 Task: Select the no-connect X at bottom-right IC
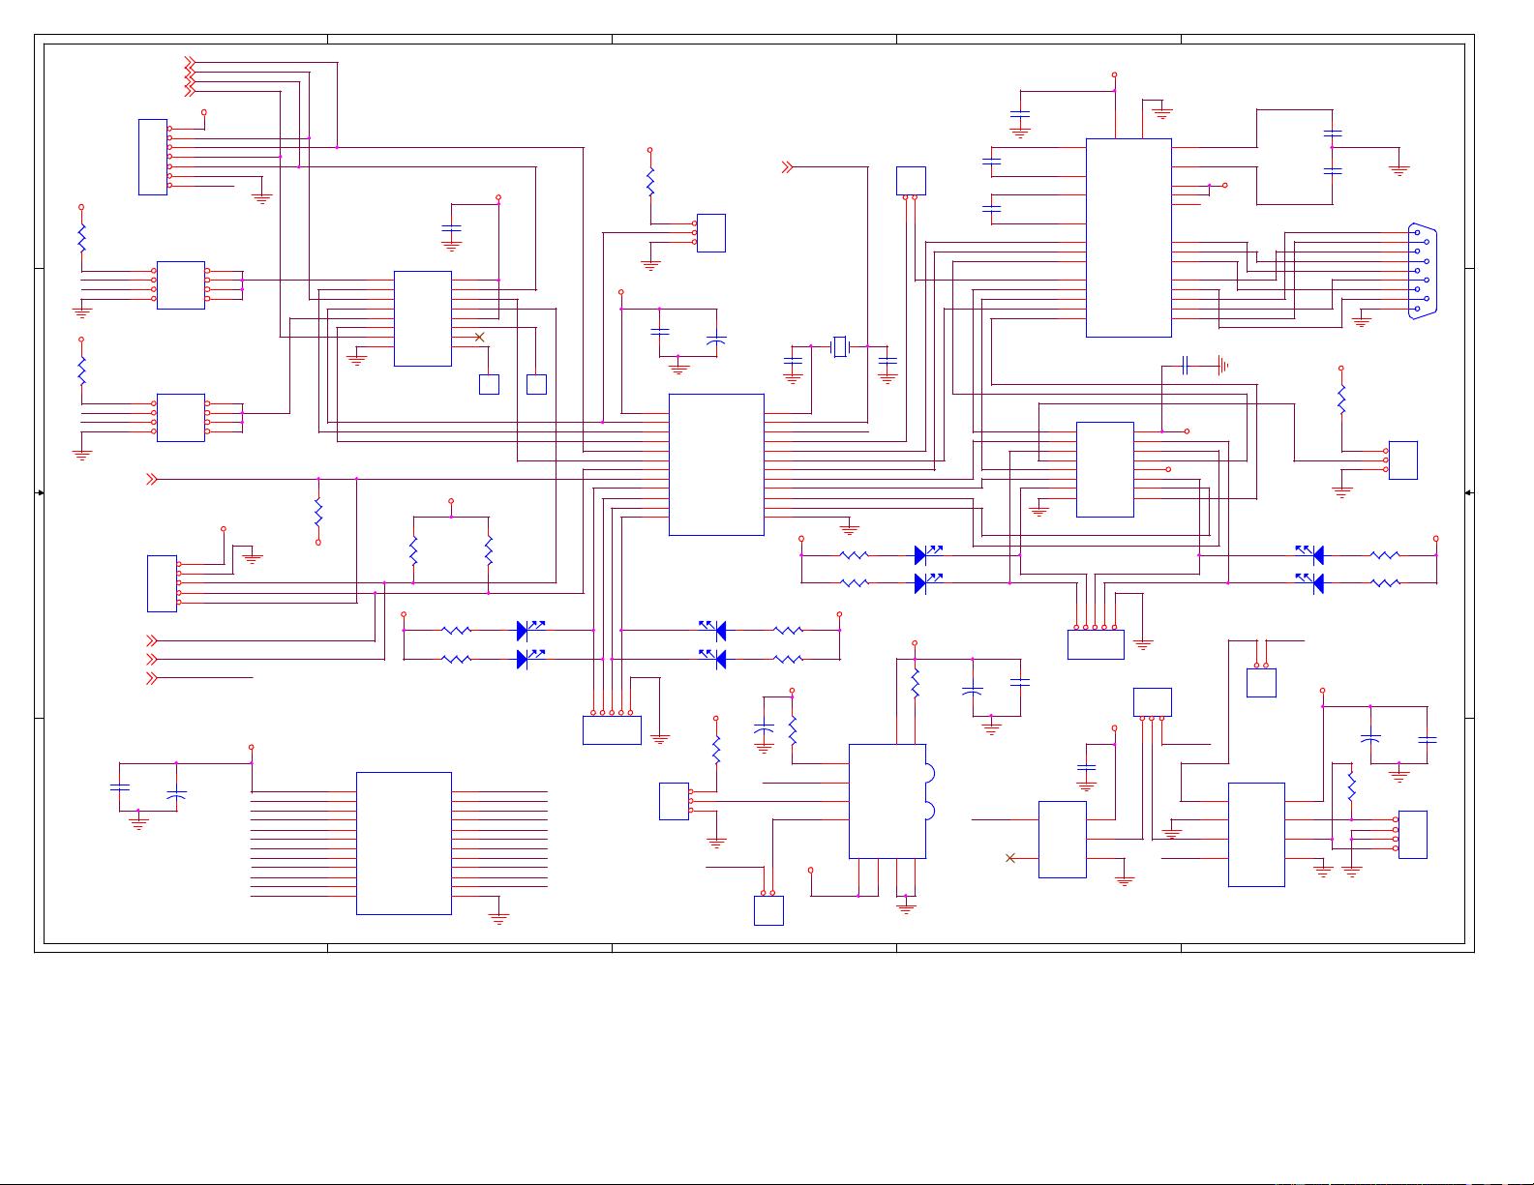[x=1010, y=858]
